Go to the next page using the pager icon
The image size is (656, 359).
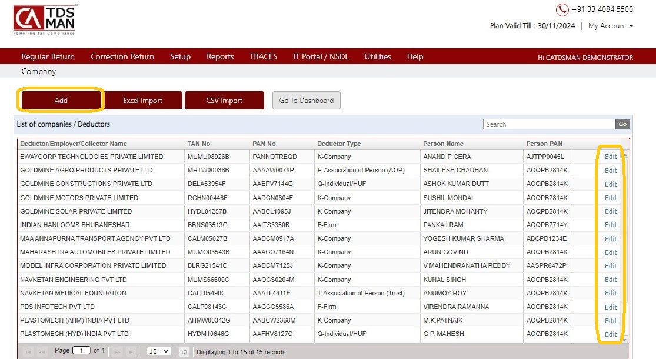click(x=118, y=352)
